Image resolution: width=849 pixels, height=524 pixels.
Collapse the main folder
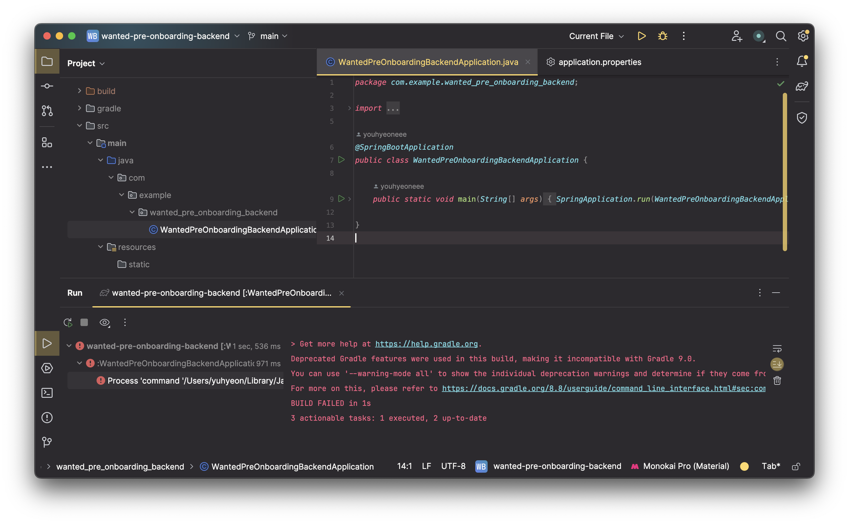[90, 143]
